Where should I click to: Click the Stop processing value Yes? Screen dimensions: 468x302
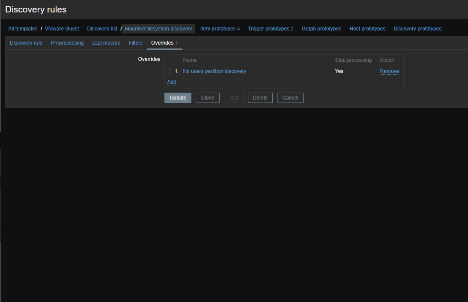coord(339,71)
